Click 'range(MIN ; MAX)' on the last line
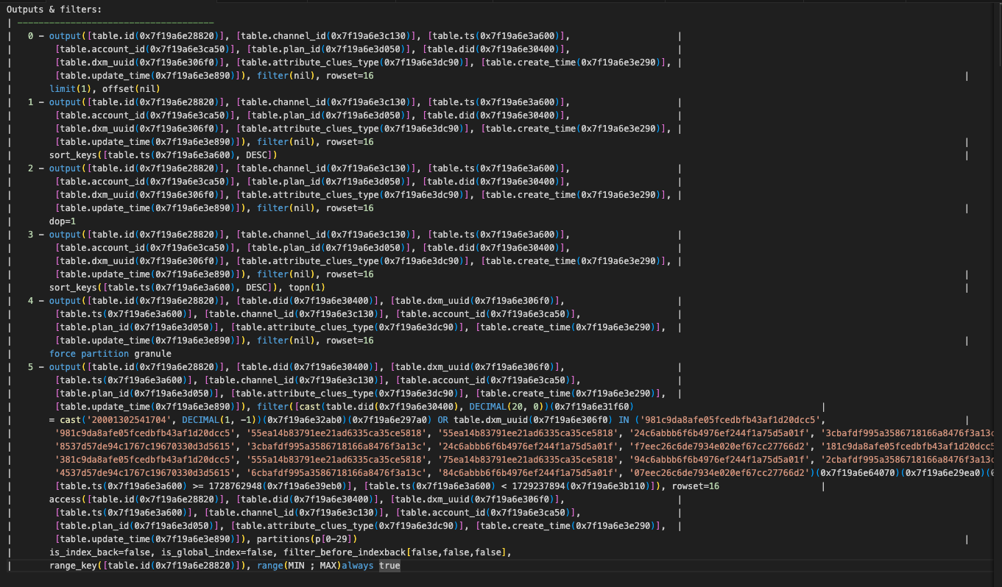Screen dimensions: 1002x587 coord(299,565)
